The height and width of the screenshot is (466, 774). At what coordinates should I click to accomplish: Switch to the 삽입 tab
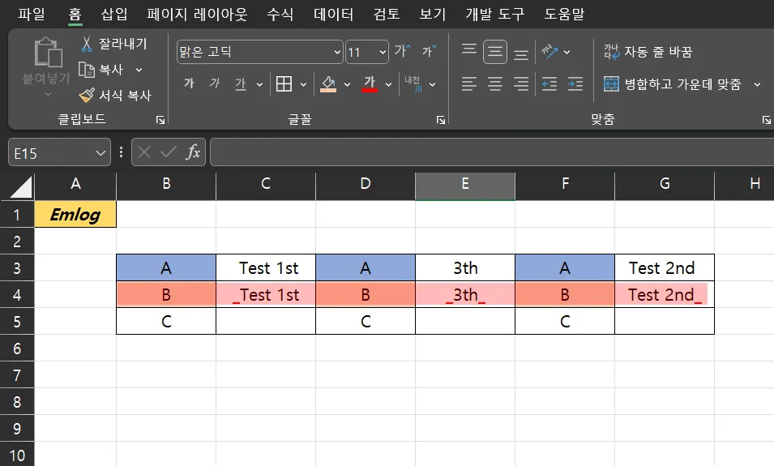[114, 14]
